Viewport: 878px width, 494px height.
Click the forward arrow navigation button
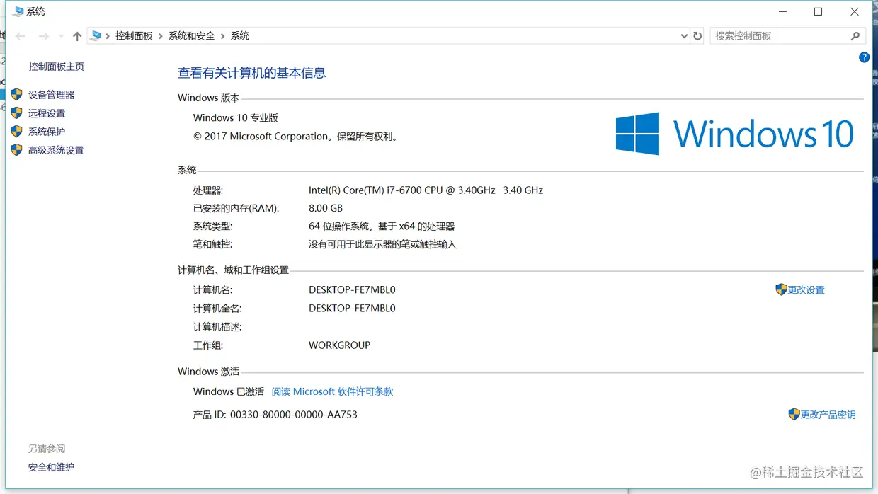(x=44, y=36)
